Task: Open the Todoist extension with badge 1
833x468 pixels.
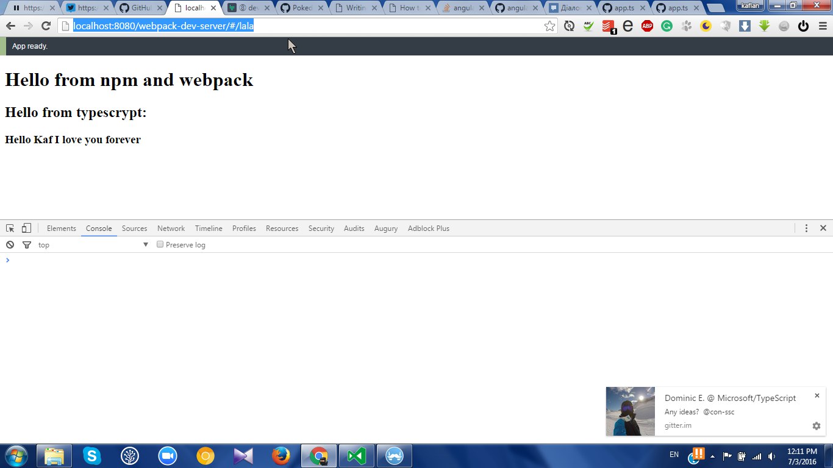Action: 608,26
